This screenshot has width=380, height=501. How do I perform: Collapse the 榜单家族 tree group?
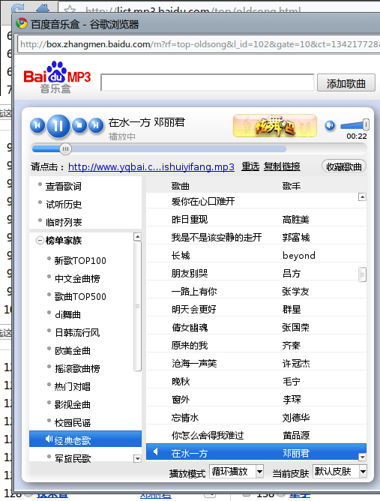tap(40, 240)
